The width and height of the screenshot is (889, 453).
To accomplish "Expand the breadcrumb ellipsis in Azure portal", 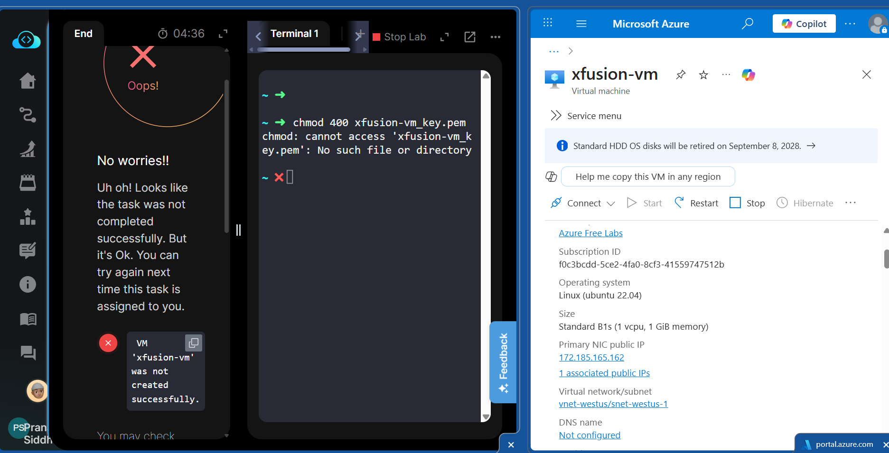I will pos(554,51).
